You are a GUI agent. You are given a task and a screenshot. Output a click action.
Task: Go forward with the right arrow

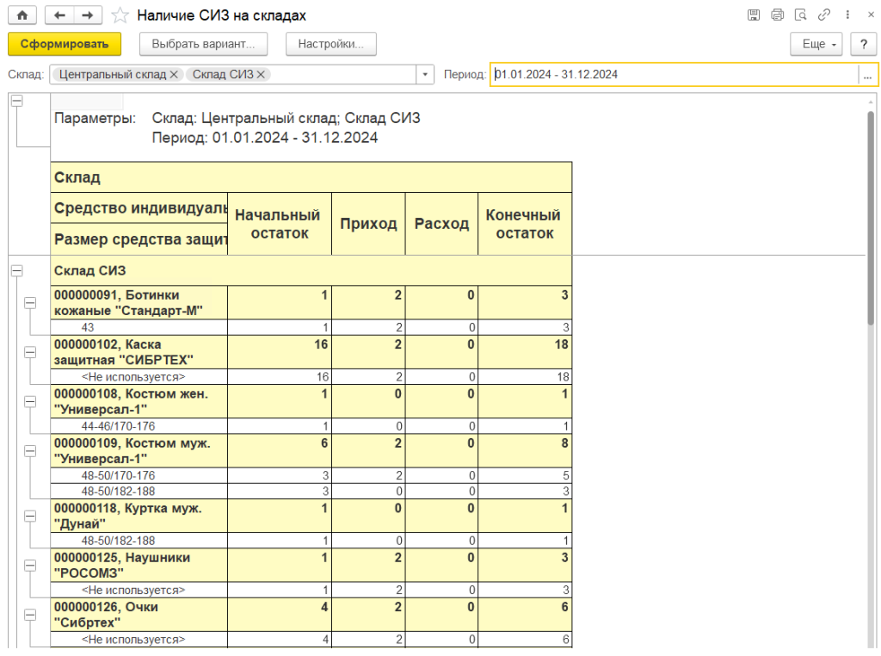[x=87, y=15]
